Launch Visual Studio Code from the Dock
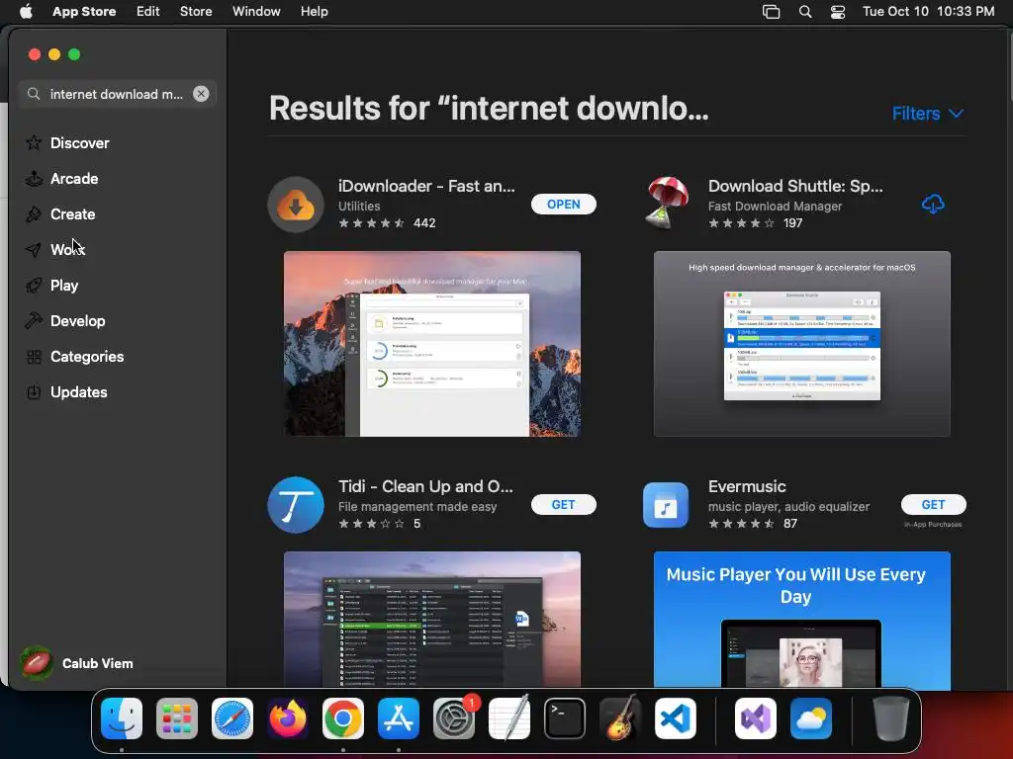 [x=676, y=718]
